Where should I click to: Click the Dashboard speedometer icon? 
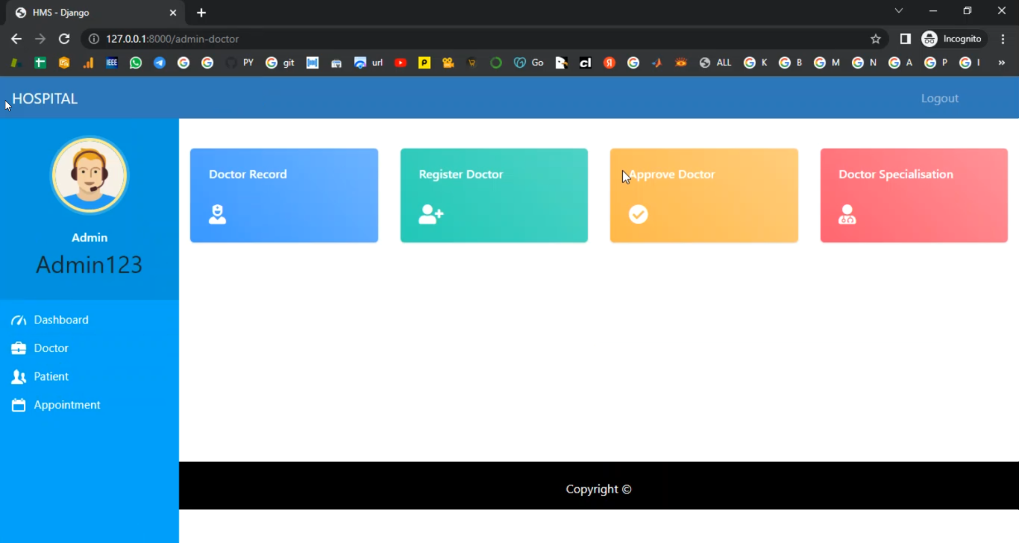click(18, 320)
